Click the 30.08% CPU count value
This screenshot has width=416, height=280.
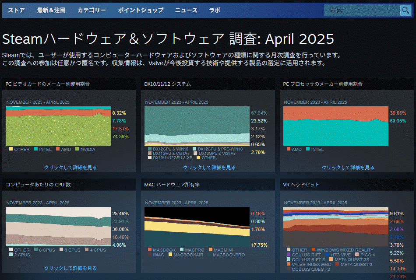(x=120, y=229)
